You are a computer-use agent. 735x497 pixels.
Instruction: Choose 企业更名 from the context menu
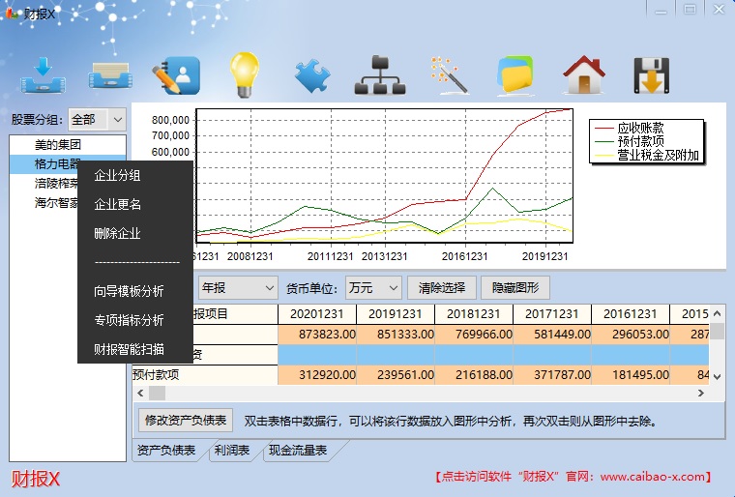point(118,204)
